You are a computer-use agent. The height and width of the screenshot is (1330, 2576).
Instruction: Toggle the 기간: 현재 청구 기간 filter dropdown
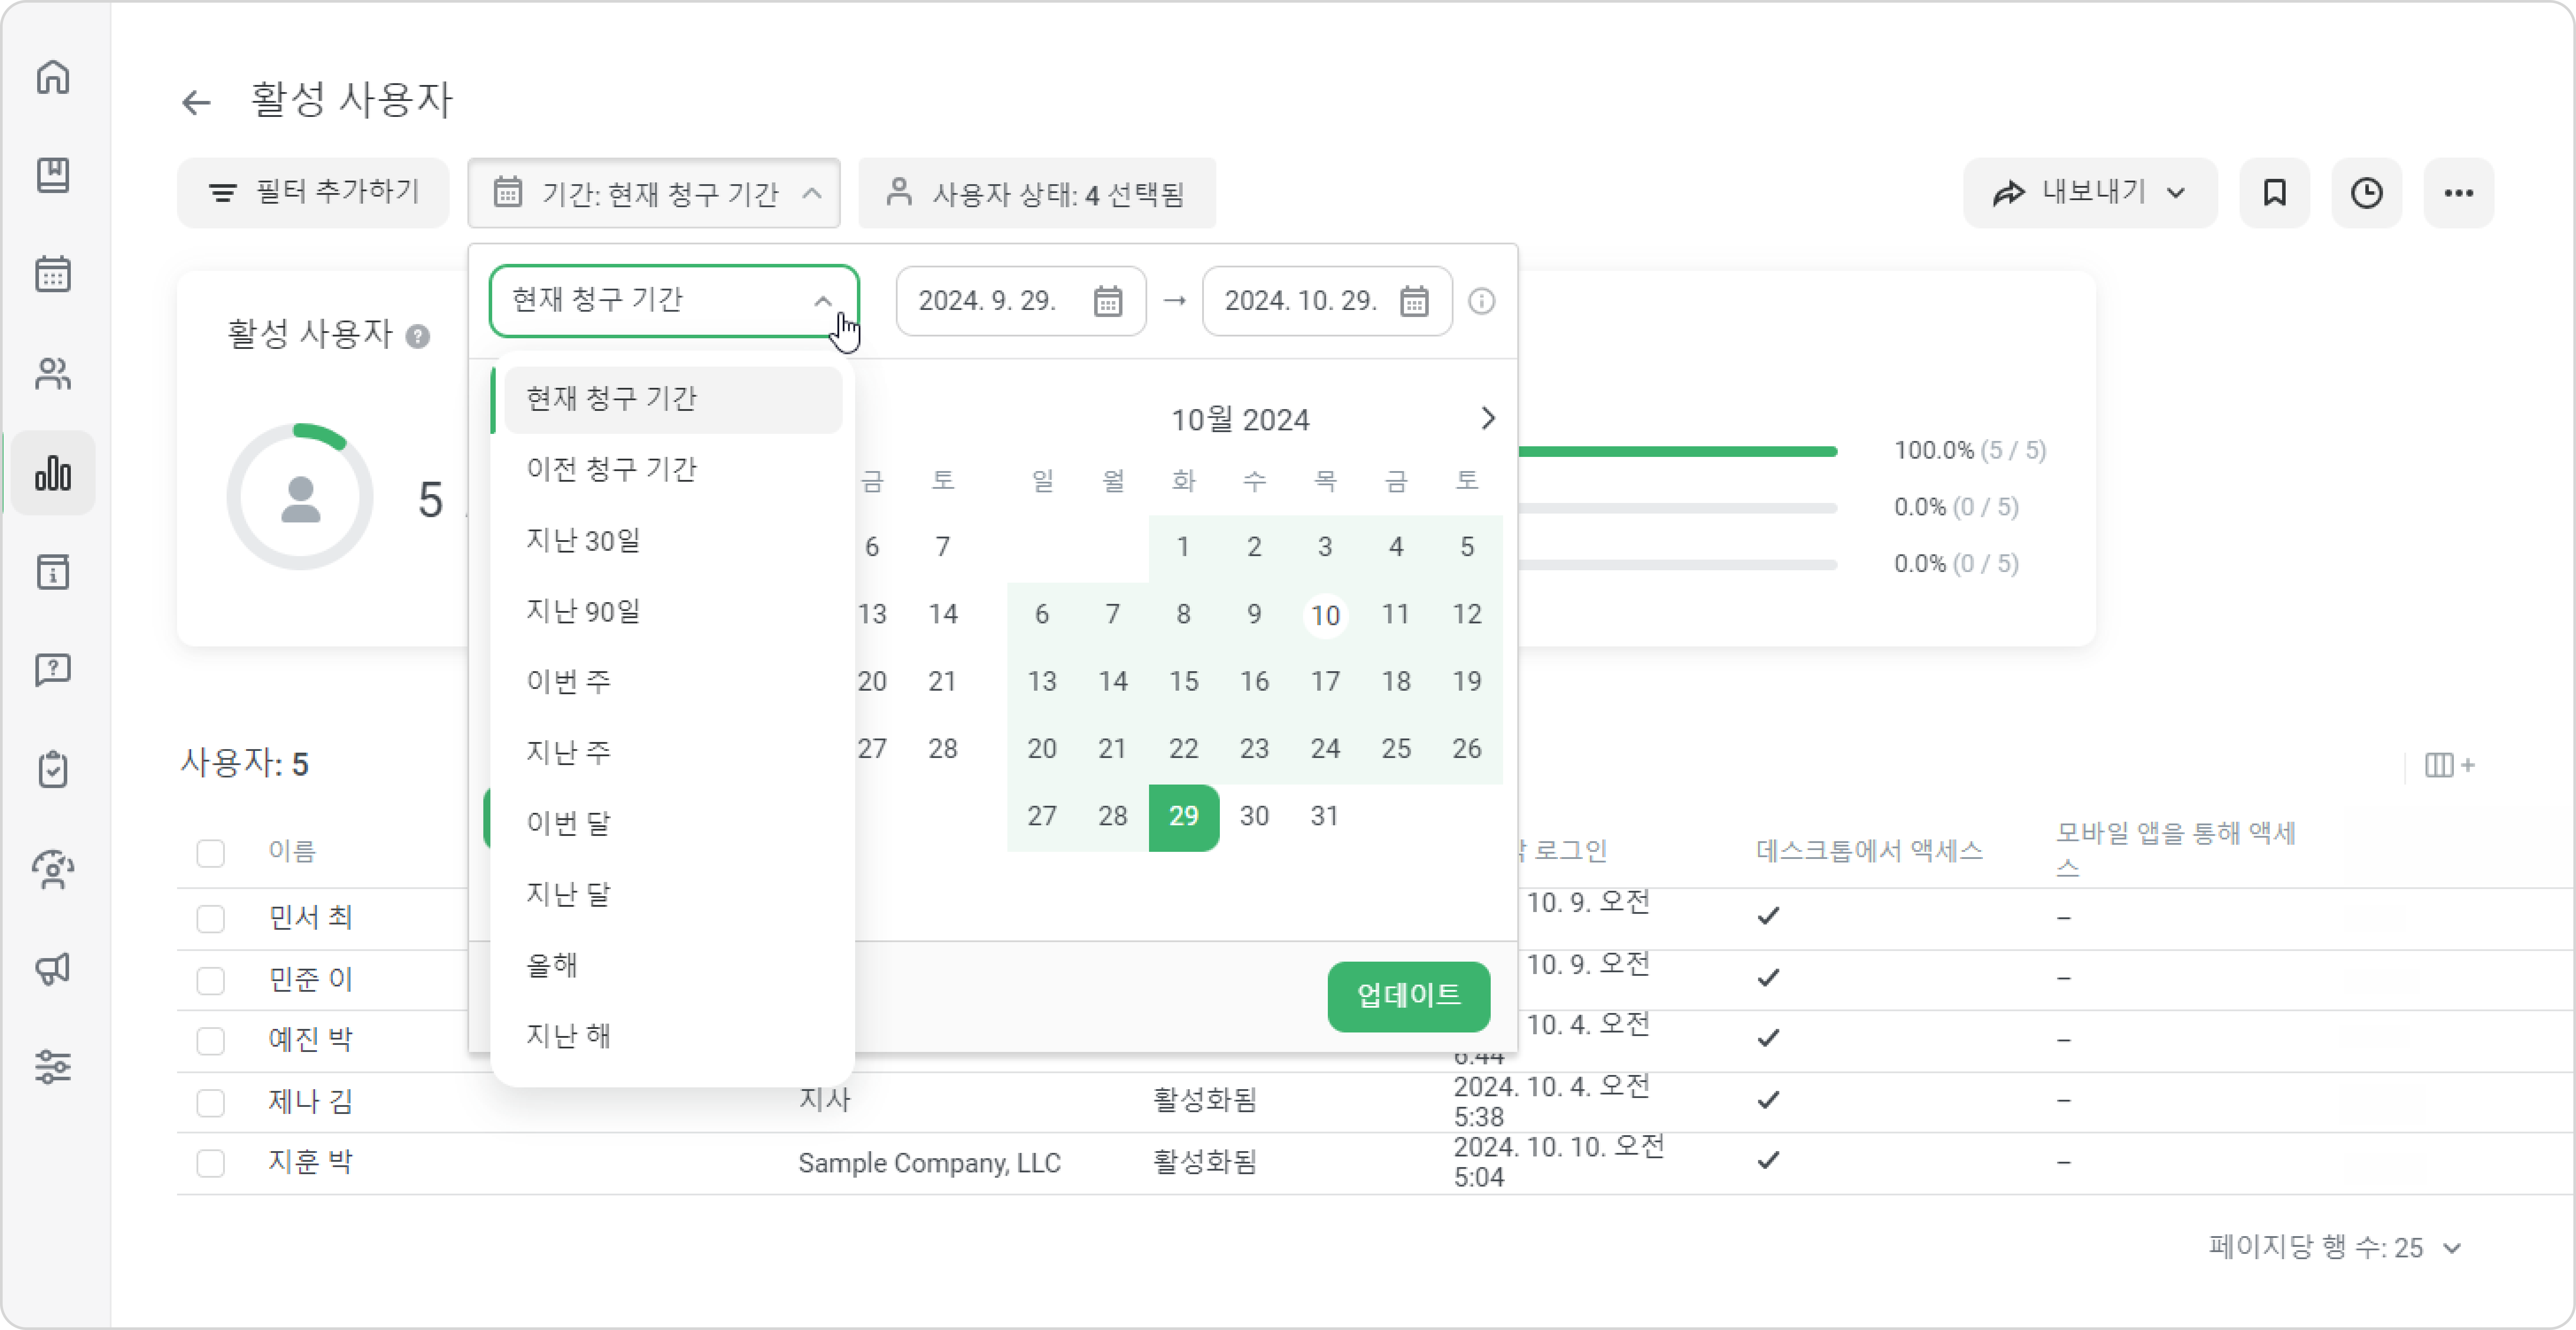(x=654, y=193)
